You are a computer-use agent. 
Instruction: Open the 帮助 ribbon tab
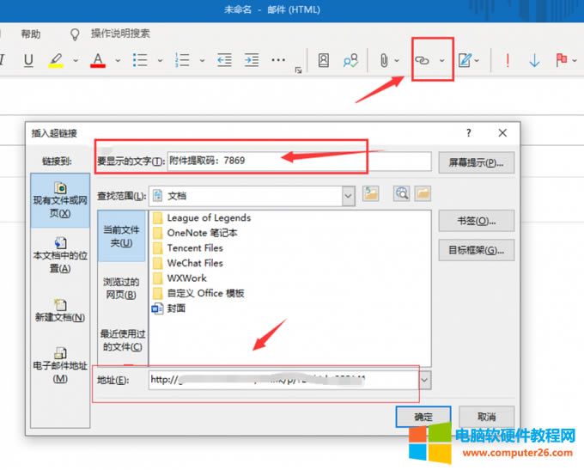[x=31, y=34]
